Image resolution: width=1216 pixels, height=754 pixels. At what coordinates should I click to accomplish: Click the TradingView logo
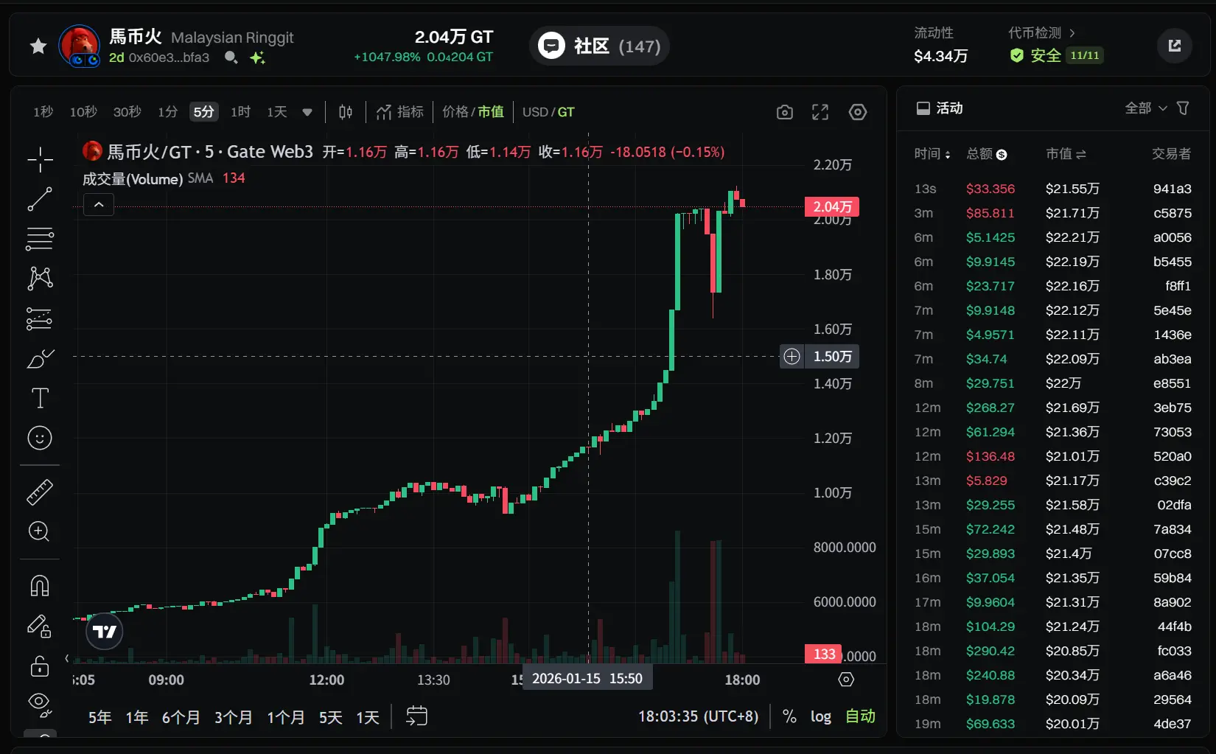105,632
